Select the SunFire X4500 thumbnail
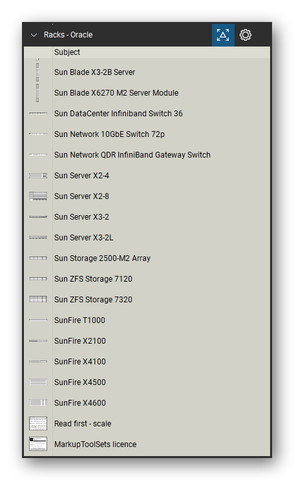 click(x=38, y=382)
